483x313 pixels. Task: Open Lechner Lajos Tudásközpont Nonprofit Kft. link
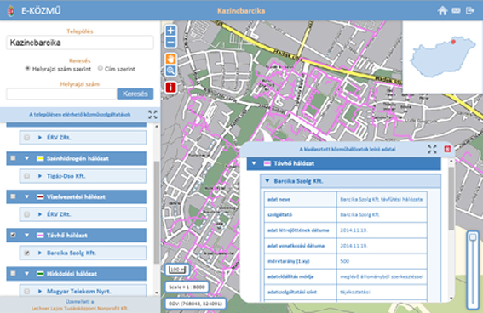tap(80, 308)
